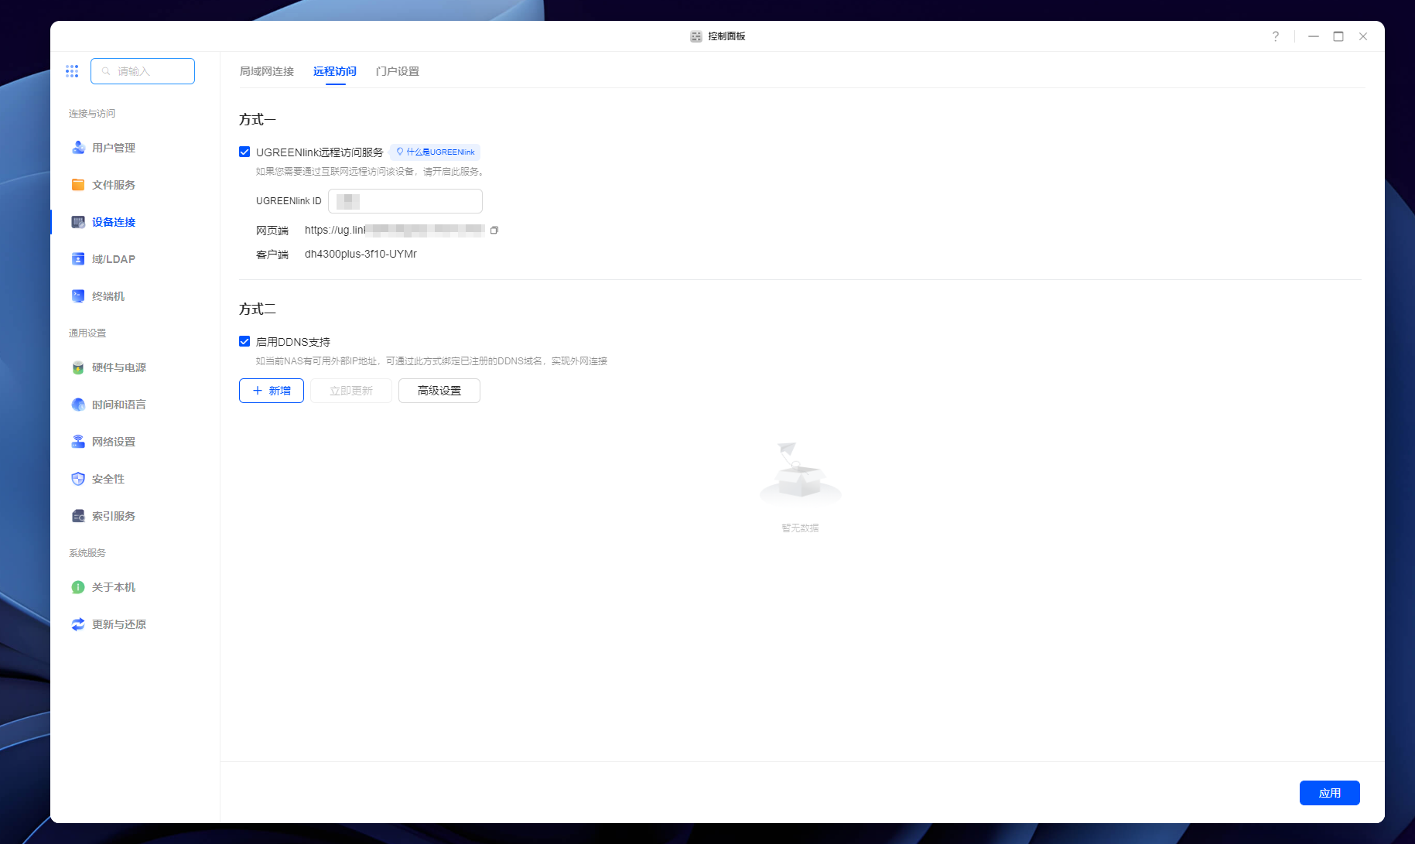Toggle UGREENlink远程访问服务 checkbox

(244, 152)
